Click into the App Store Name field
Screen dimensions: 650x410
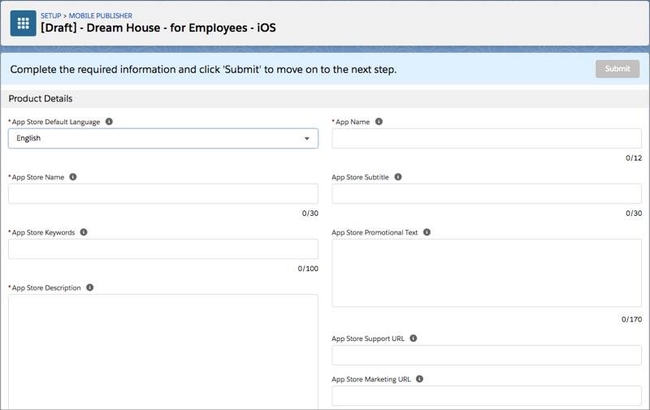162,193
